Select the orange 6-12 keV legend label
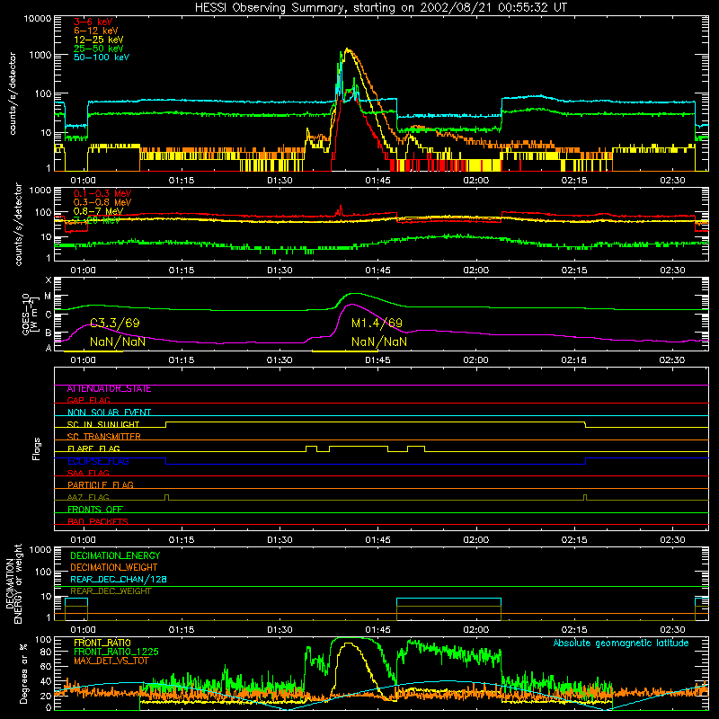 point(96,31)
